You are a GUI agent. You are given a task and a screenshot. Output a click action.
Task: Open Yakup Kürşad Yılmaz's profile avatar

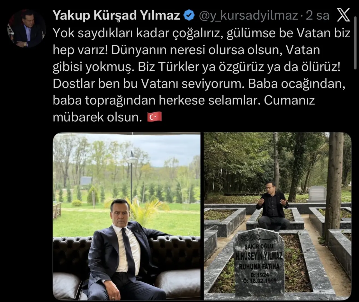tap(27, 28)
